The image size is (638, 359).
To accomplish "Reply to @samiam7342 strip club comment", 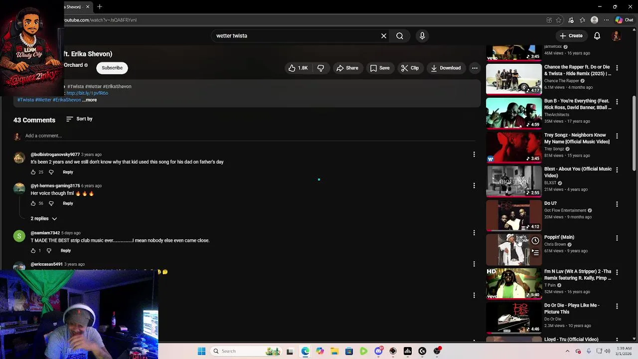I will click(66, 250).
